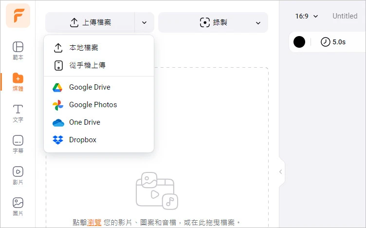Select Google Photos as upload source
The image size is (366, 228).
pyautogui.click(x=99, y=105)
